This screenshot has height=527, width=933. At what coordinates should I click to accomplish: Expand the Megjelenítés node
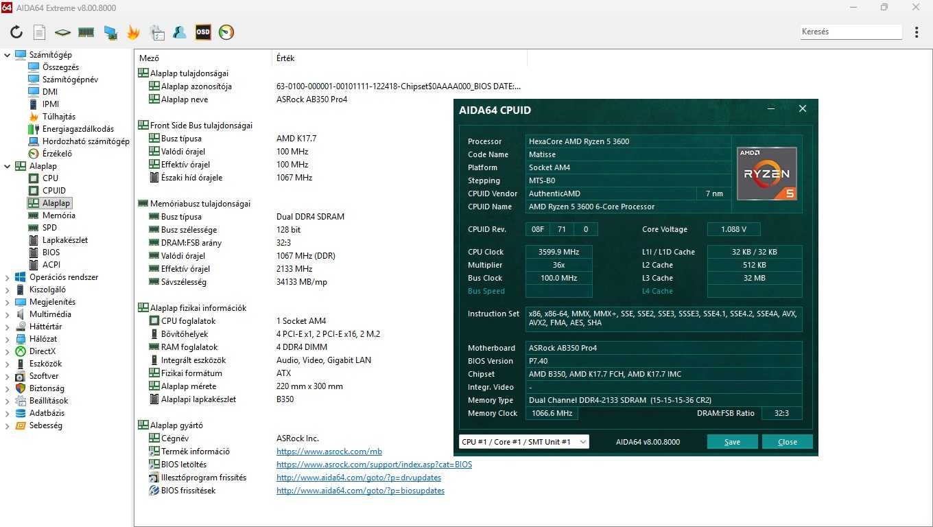[x=7, y=302]
